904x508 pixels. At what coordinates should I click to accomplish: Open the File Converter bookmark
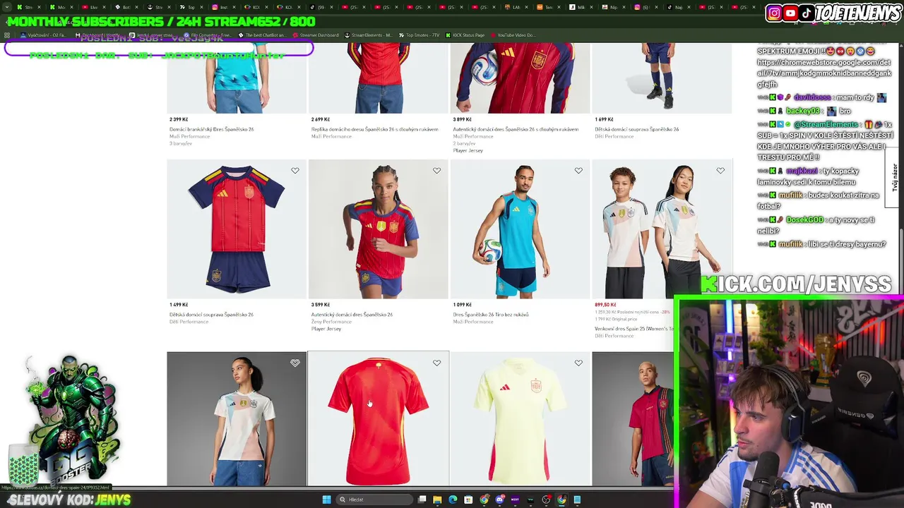coord(208,35)
